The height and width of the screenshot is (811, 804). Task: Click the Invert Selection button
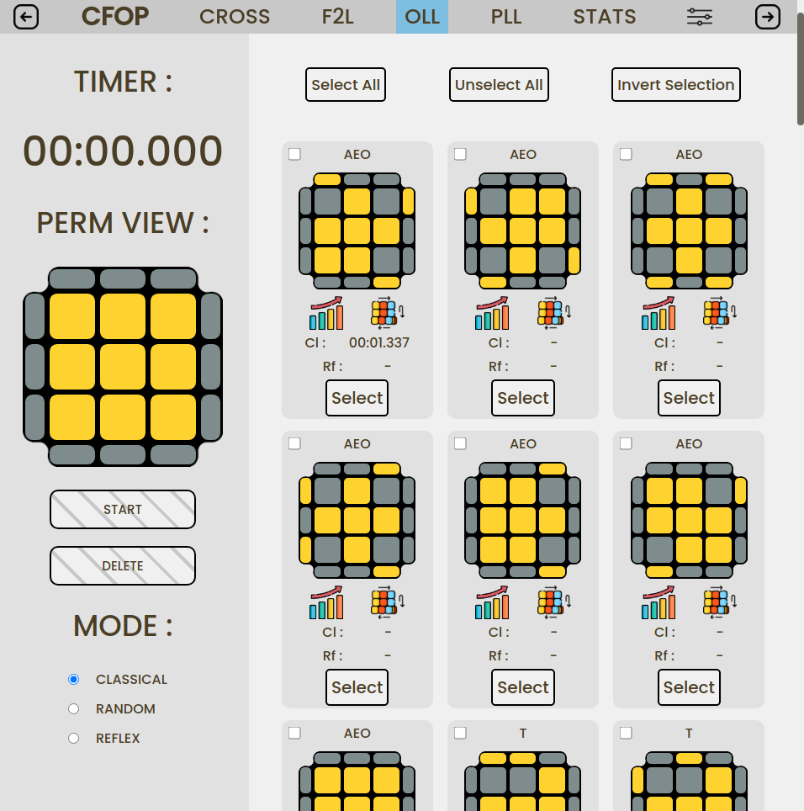[675, 85]
